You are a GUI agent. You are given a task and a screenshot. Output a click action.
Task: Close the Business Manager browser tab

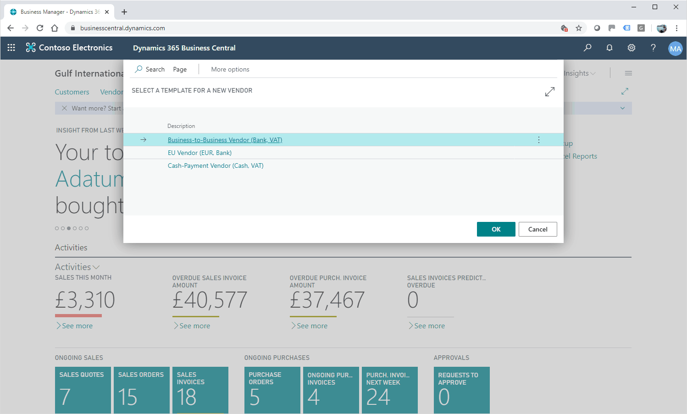(107, 12)
